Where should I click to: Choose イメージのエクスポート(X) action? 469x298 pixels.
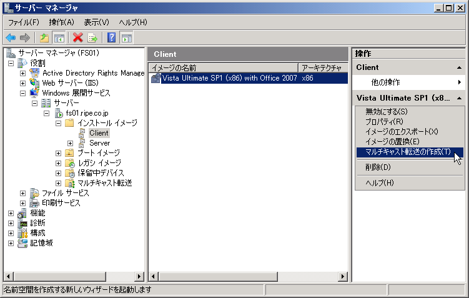pyautogui.click(x=410, y=132)
